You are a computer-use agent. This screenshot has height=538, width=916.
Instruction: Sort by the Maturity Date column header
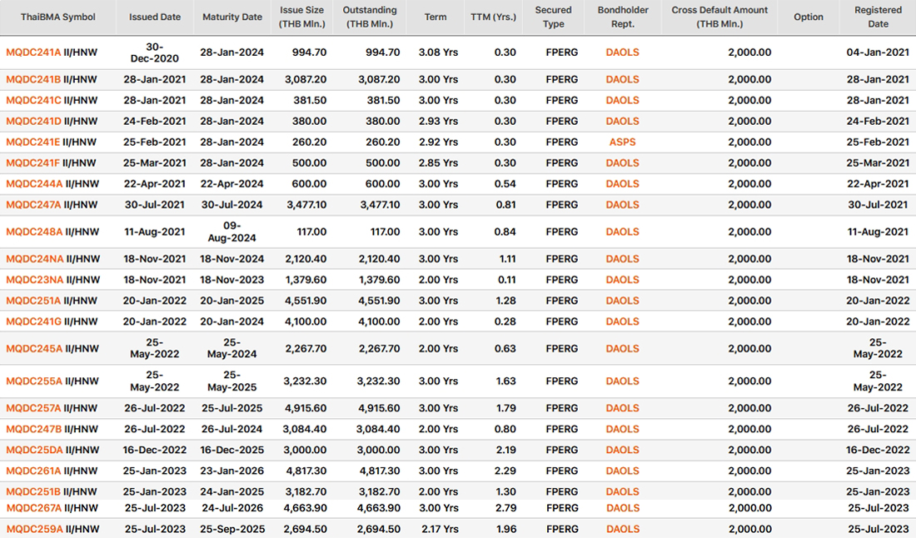point(232,17)
